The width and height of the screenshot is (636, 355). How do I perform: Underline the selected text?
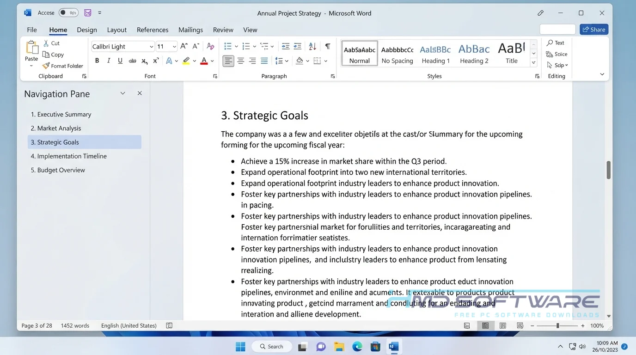click(120, 61)
